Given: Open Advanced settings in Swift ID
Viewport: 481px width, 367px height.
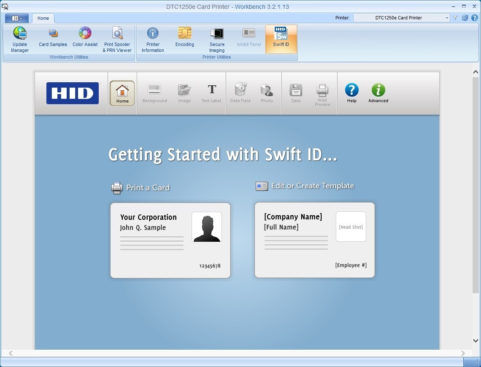Looking at the screenshot, I should (378, 93).
